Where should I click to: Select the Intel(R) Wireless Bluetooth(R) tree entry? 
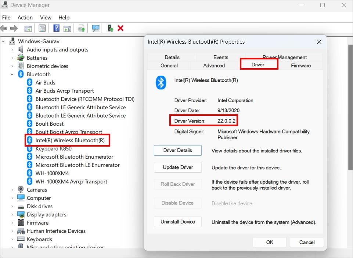tap(70, 140)
